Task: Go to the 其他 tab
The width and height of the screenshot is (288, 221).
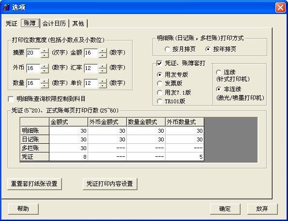Action: [x=78, y=24]
